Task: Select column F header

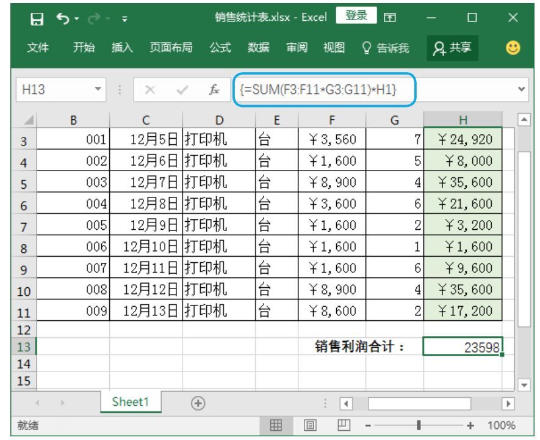Action: pos(332,120)
